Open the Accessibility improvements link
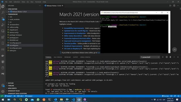 (x=74, y=28)
